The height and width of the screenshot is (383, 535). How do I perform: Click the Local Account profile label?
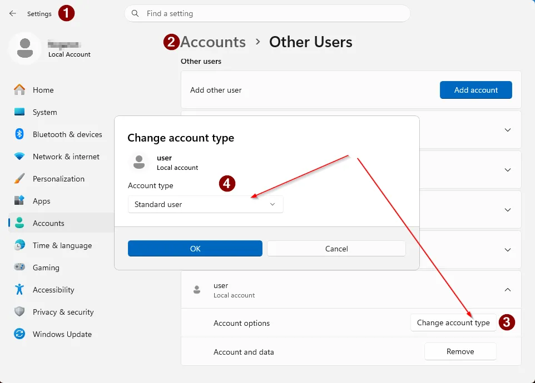tap(70, 54)
